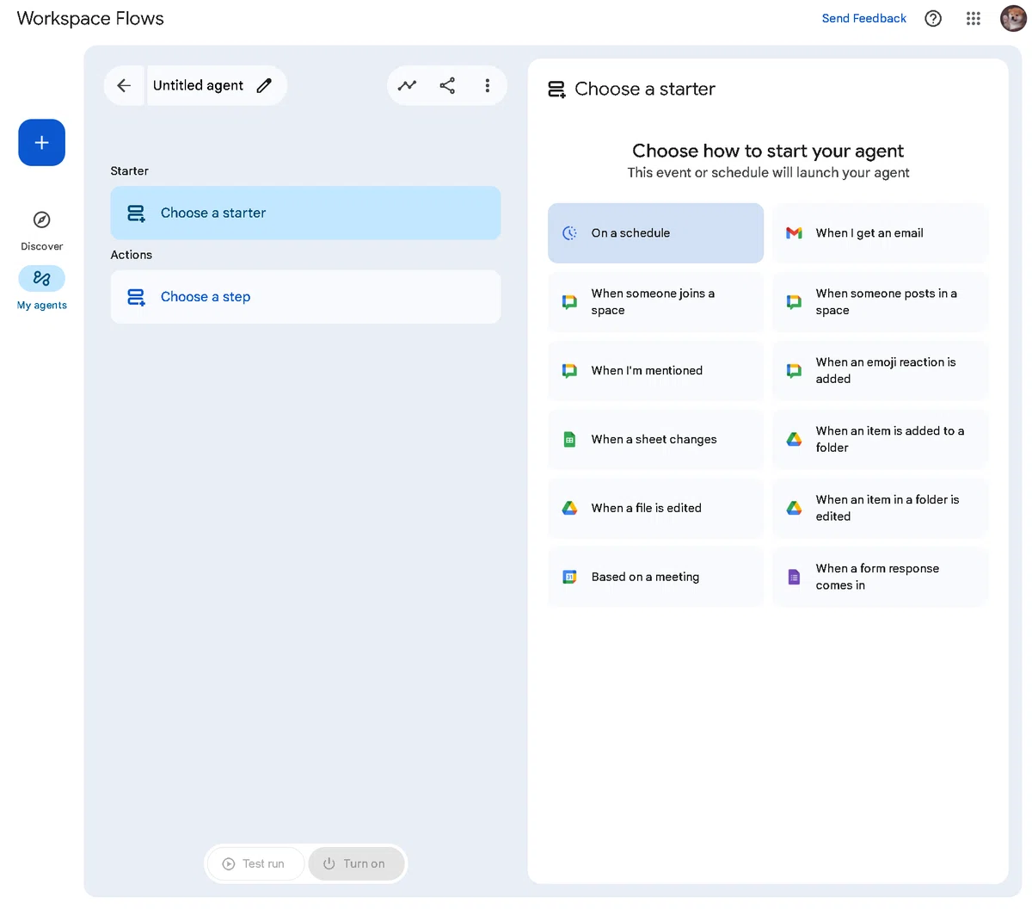Viewport: 1032px width, 909px height.
Task: Click the Turn on button
Action: tap(356, 863)
